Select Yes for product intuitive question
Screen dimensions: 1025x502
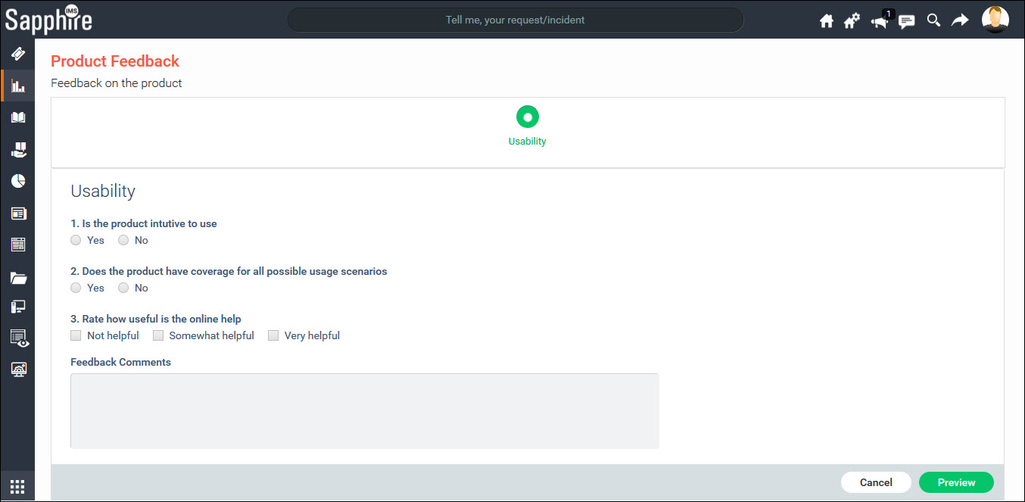click(x=76, y=240)
